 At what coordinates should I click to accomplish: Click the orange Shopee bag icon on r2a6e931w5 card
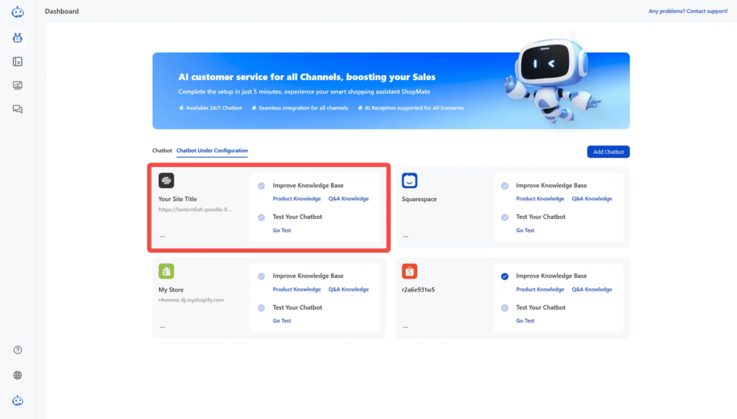(x=410, y=271)
